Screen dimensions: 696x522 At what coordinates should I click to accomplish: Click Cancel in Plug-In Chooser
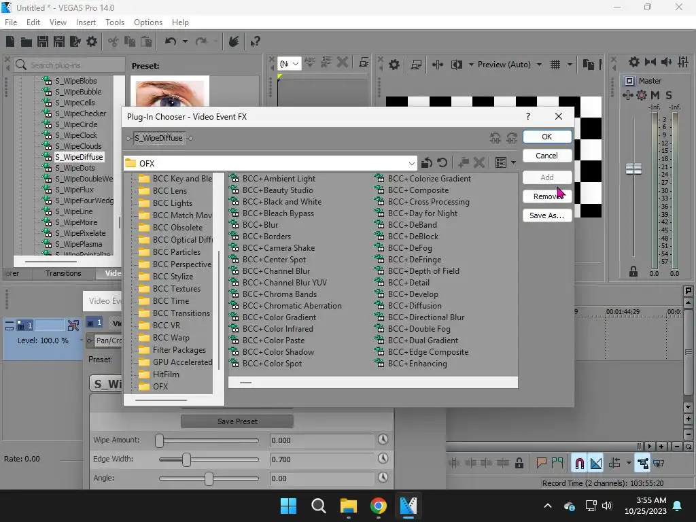(547, 156)
